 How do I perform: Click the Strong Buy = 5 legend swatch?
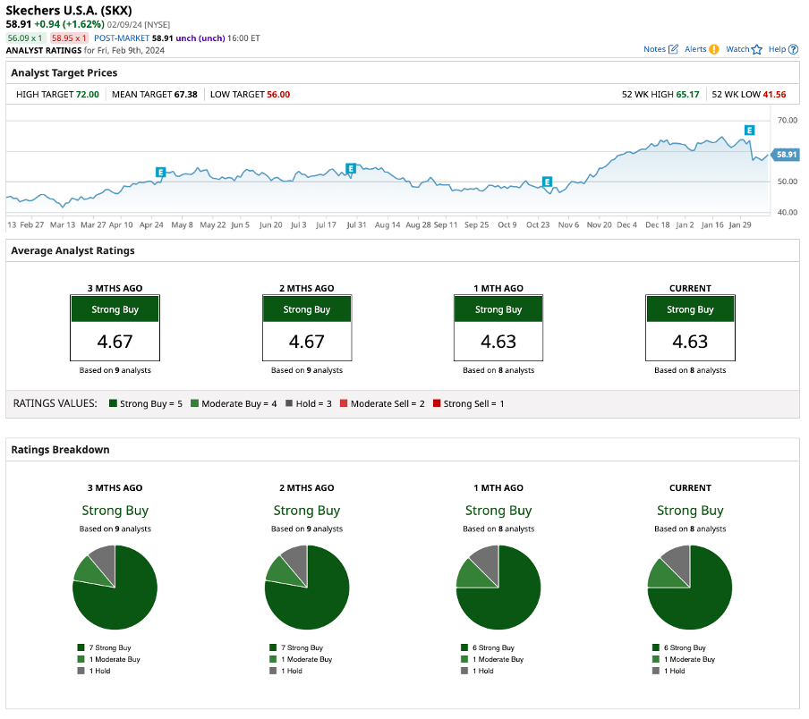click(113, 403)
